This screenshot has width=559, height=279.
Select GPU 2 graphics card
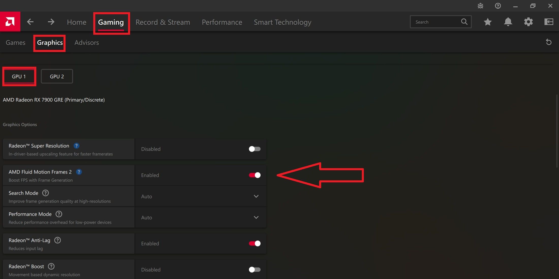[x=57, y=76]
